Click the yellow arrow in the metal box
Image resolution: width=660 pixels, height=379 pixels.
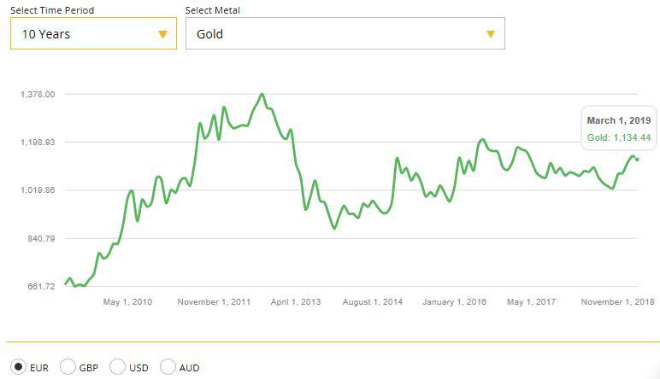point(491,34)
